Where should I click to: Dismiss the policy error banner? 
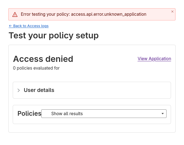click(x=172, y=12)
